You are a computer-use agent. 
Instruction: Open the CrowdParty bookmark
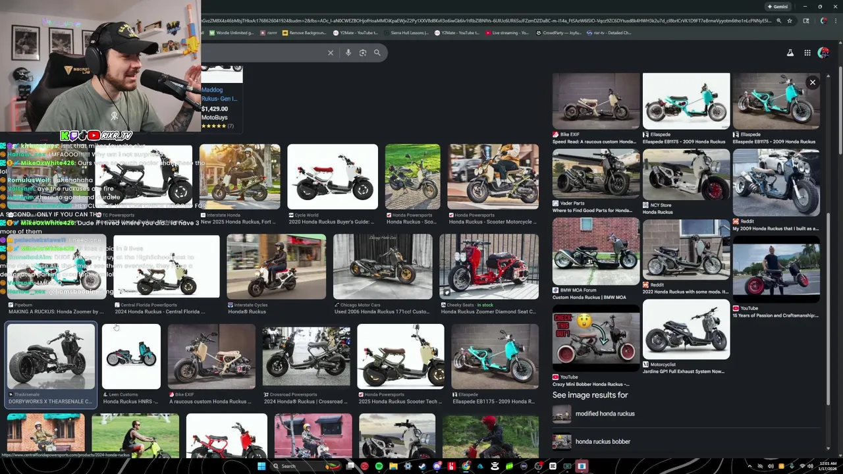558,32
